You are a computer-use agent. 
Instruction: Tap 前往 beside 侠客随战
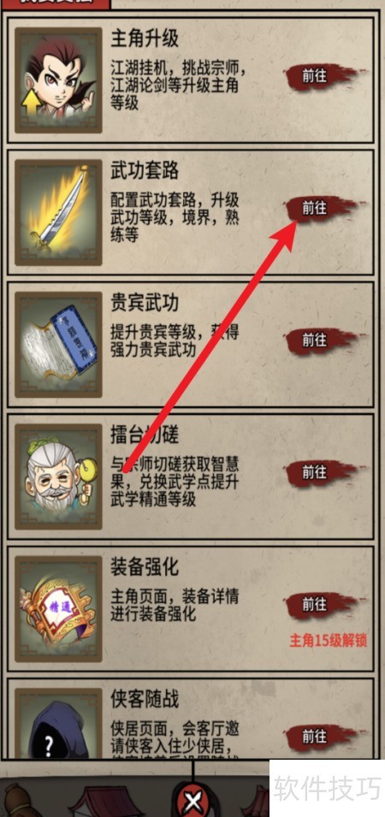tap(315, 737)
